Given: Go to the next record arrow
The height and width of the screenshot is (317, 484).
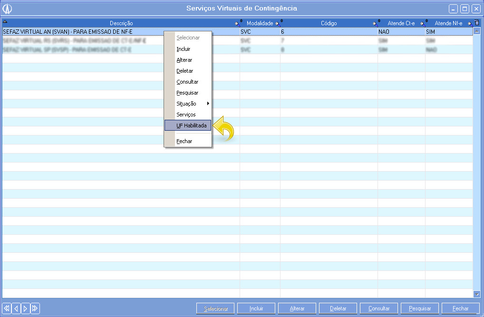Looking at the screenshot, I should [x=26, y=308].
